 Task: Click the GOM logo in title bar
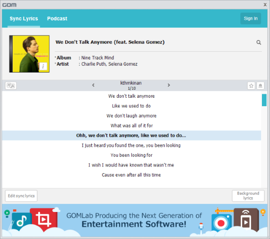tap(9, 5)
